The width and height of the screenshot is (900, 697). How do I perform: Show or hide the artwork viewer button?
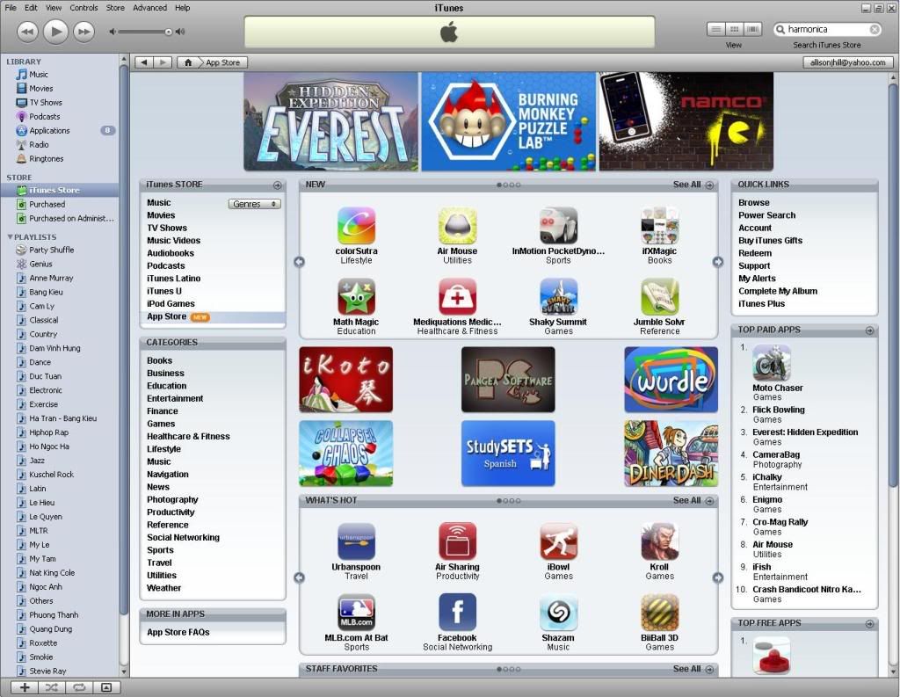[106, 686]
